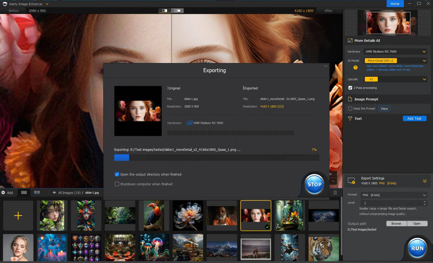Screen dimensions: 433x263
Task: Toggle 2-Pass processing off
Action: 350,87
